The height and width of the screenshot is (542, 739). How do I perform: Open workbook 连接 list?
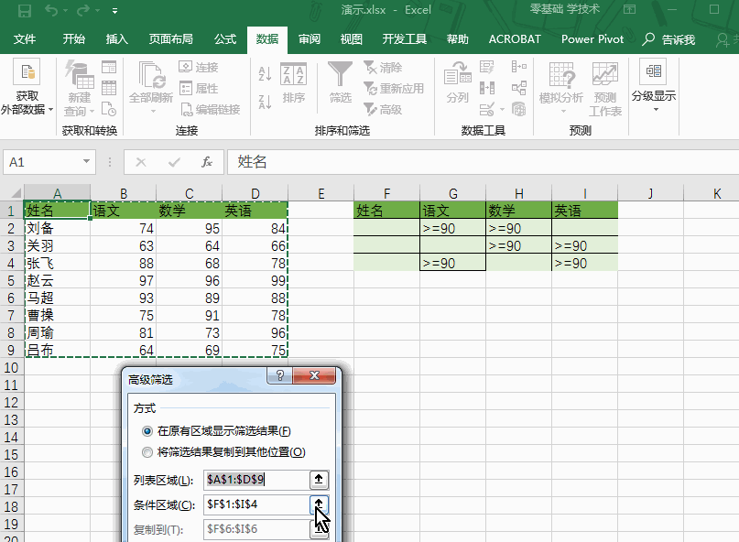pos(199,68)
